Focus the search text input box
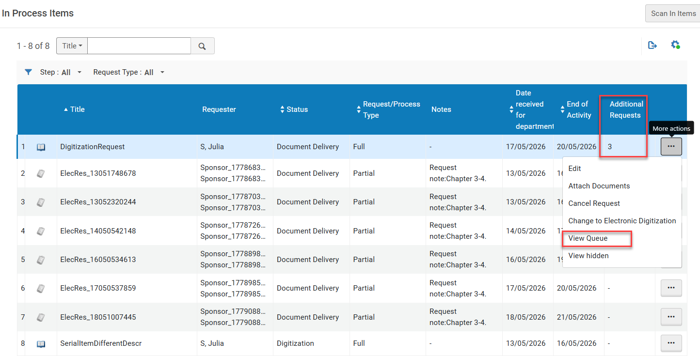Screen dimensions: 700x356 pos(139,46)
